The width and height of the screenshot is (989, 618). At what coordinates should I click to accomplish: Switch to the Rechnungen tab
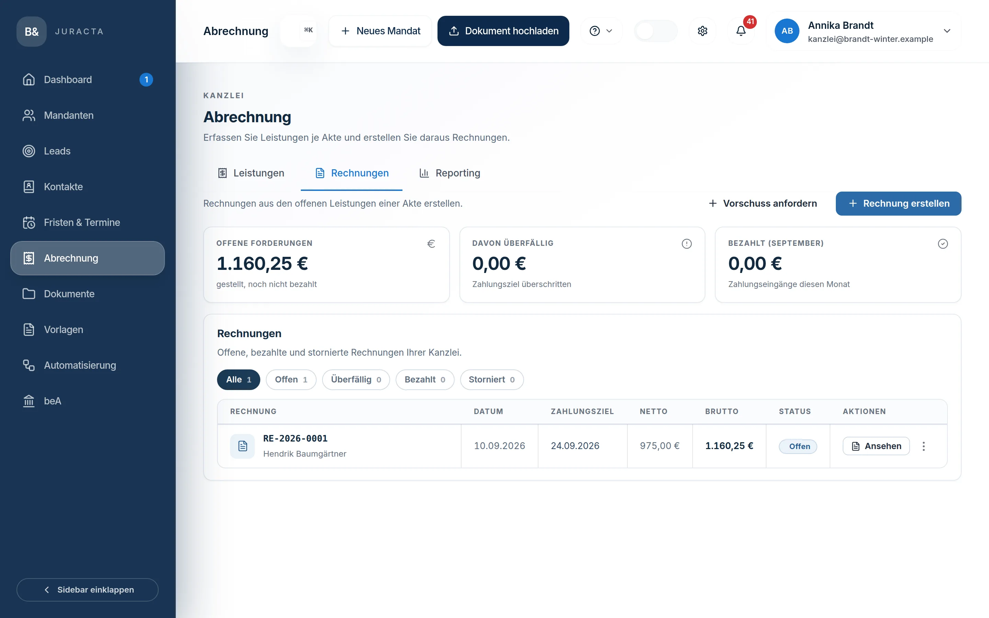[x=351, y=173]
